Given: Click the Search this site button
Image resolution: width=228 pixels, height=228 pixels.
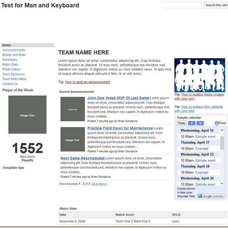Looking at the screenshot, I should pos(216,5).
